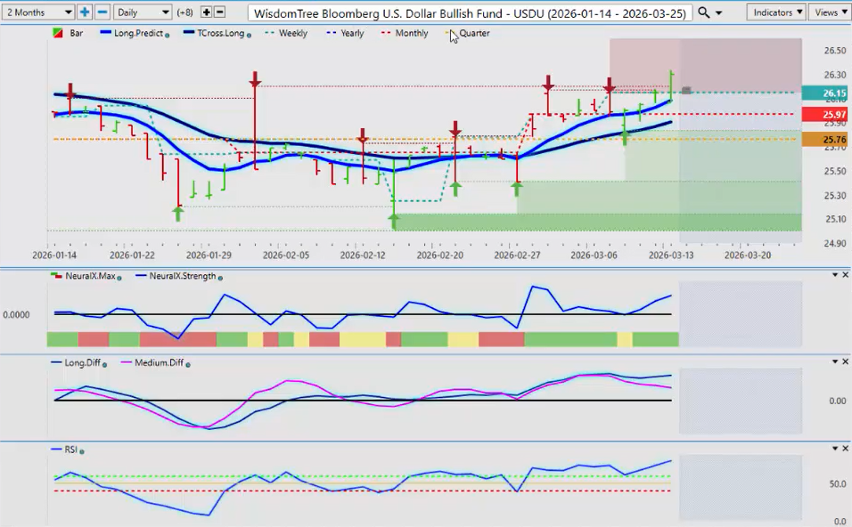Click the Quarter legend label
The height and width of the screenshot is (527, 852).
(473, 33)
